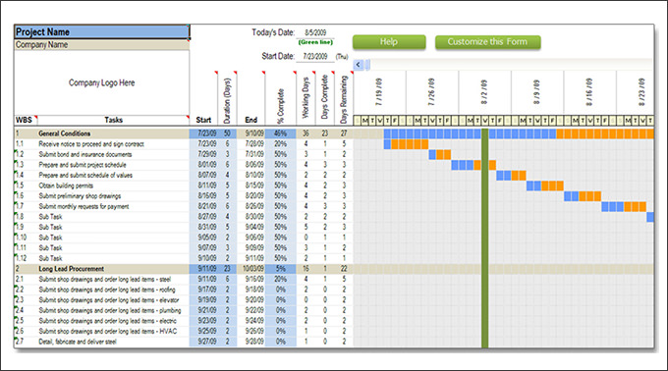This screenshot has width=668, height=371.
Task: Select task 'Submit monthly requests for payment'
Action: [83, 207]
